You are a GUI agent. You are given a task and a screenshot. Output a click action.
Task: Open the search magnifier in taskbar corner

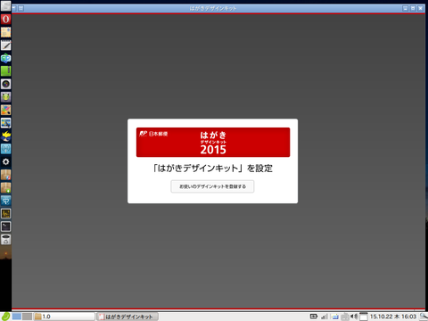tap(424, 317)
